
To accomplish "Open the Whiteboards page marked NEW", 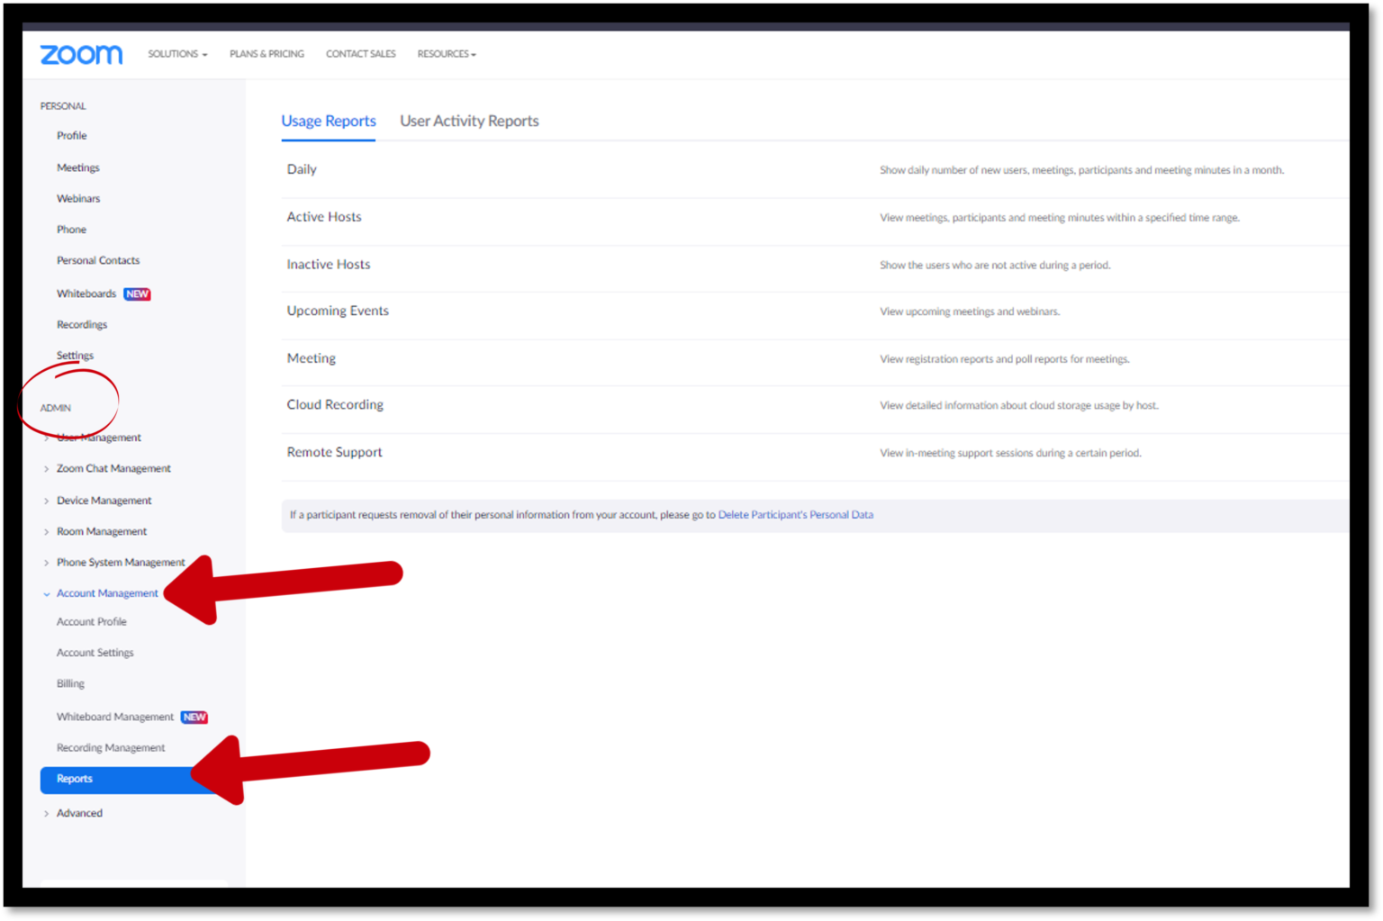I will (x=86, y=293).
